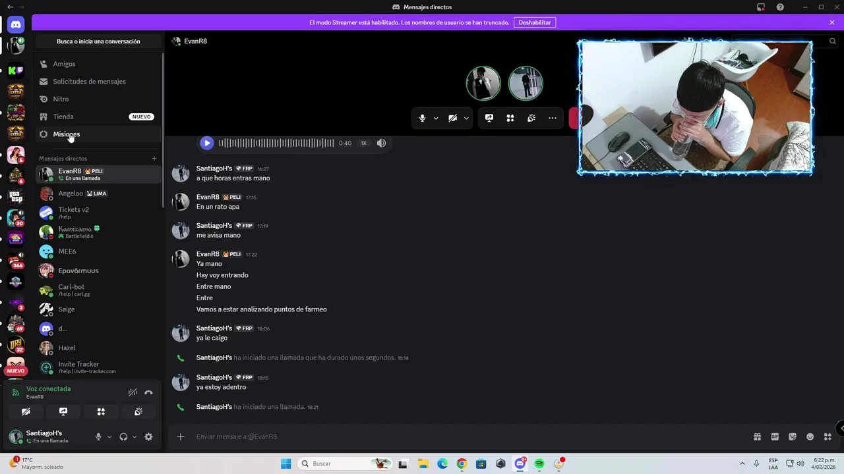Image resolution: width=844 pixels, height=474 pixels.
Task: Mute microphone in user panel
Action: pos(98,436)
